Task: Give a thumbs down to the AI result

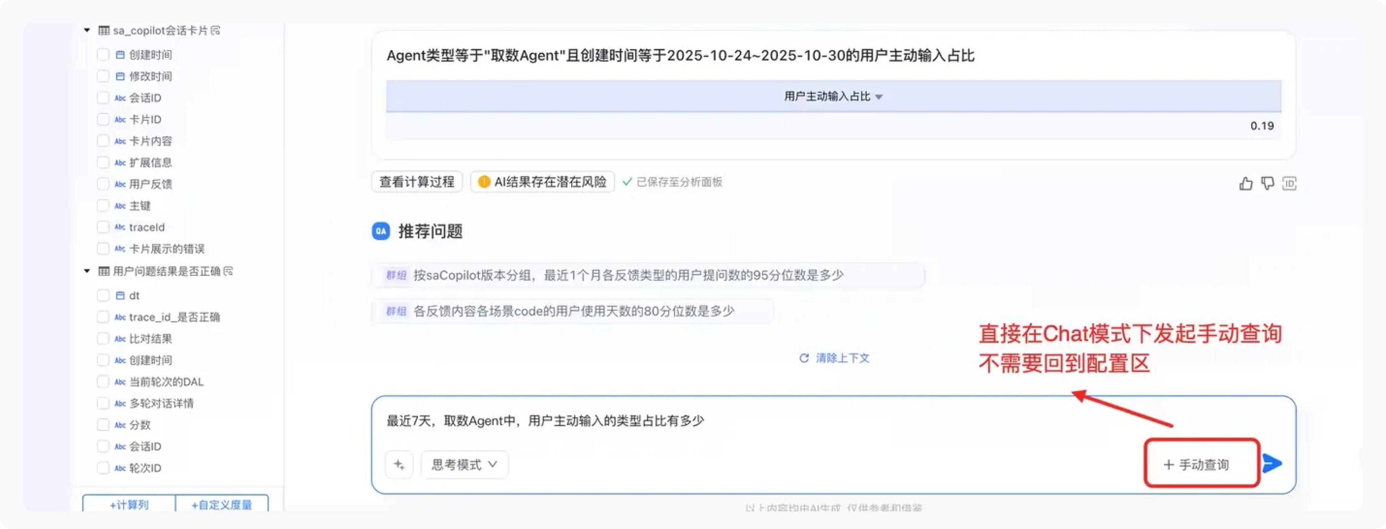Action: pos(1268,183)
